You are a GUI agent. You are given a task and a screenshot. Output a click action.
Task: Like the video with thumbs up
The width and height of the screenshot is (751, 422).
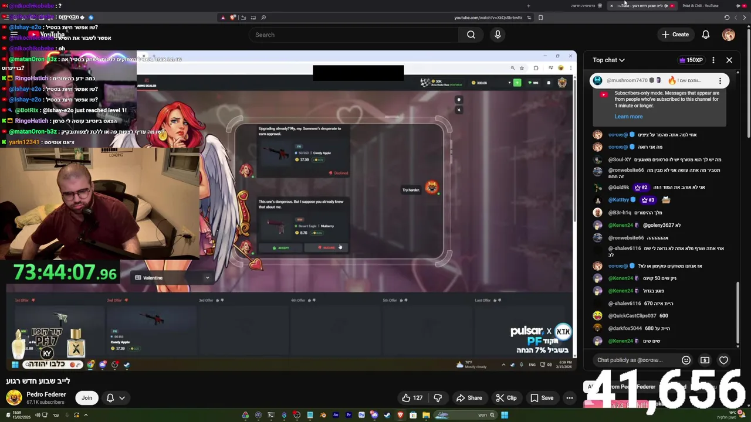click(x=412, y=398)
